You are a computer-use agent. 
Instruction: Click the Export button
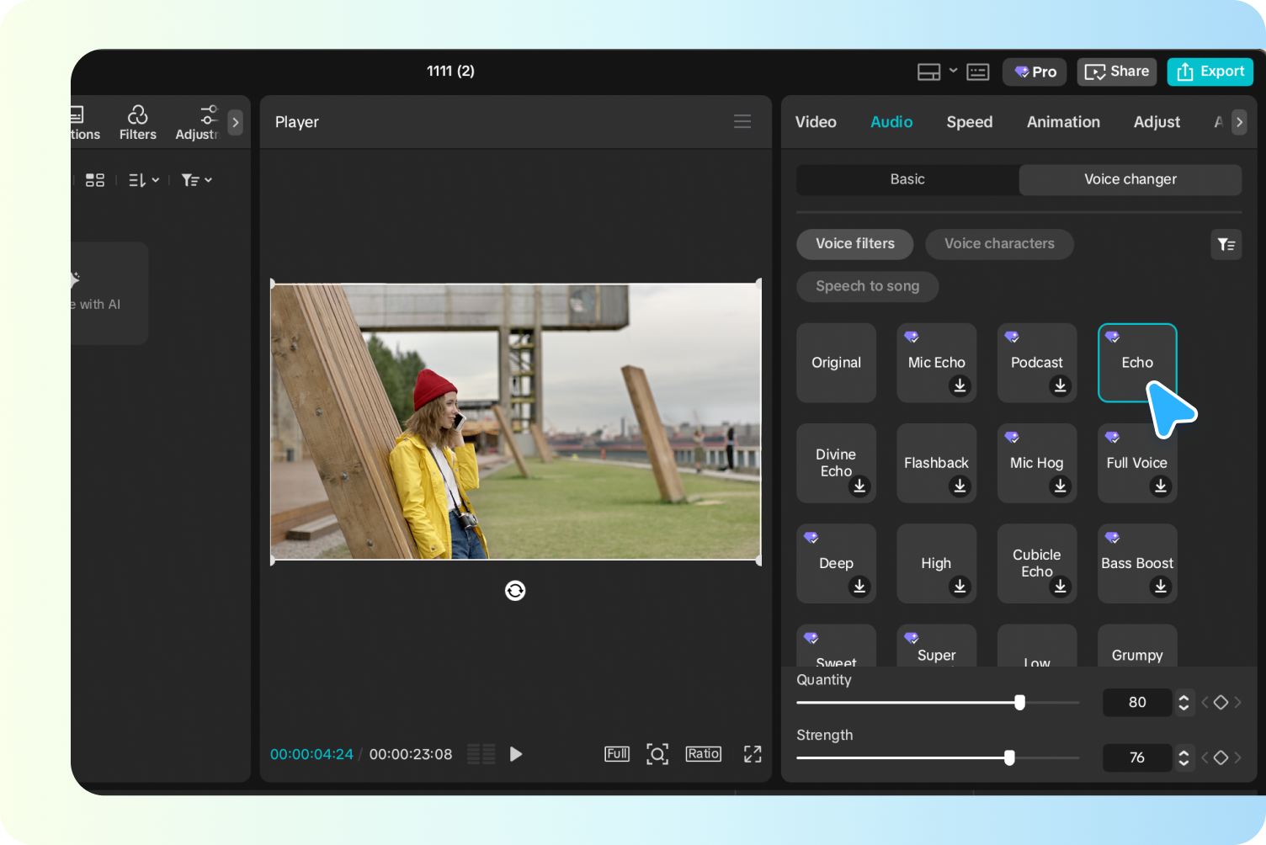click(x=1210, y=71)
